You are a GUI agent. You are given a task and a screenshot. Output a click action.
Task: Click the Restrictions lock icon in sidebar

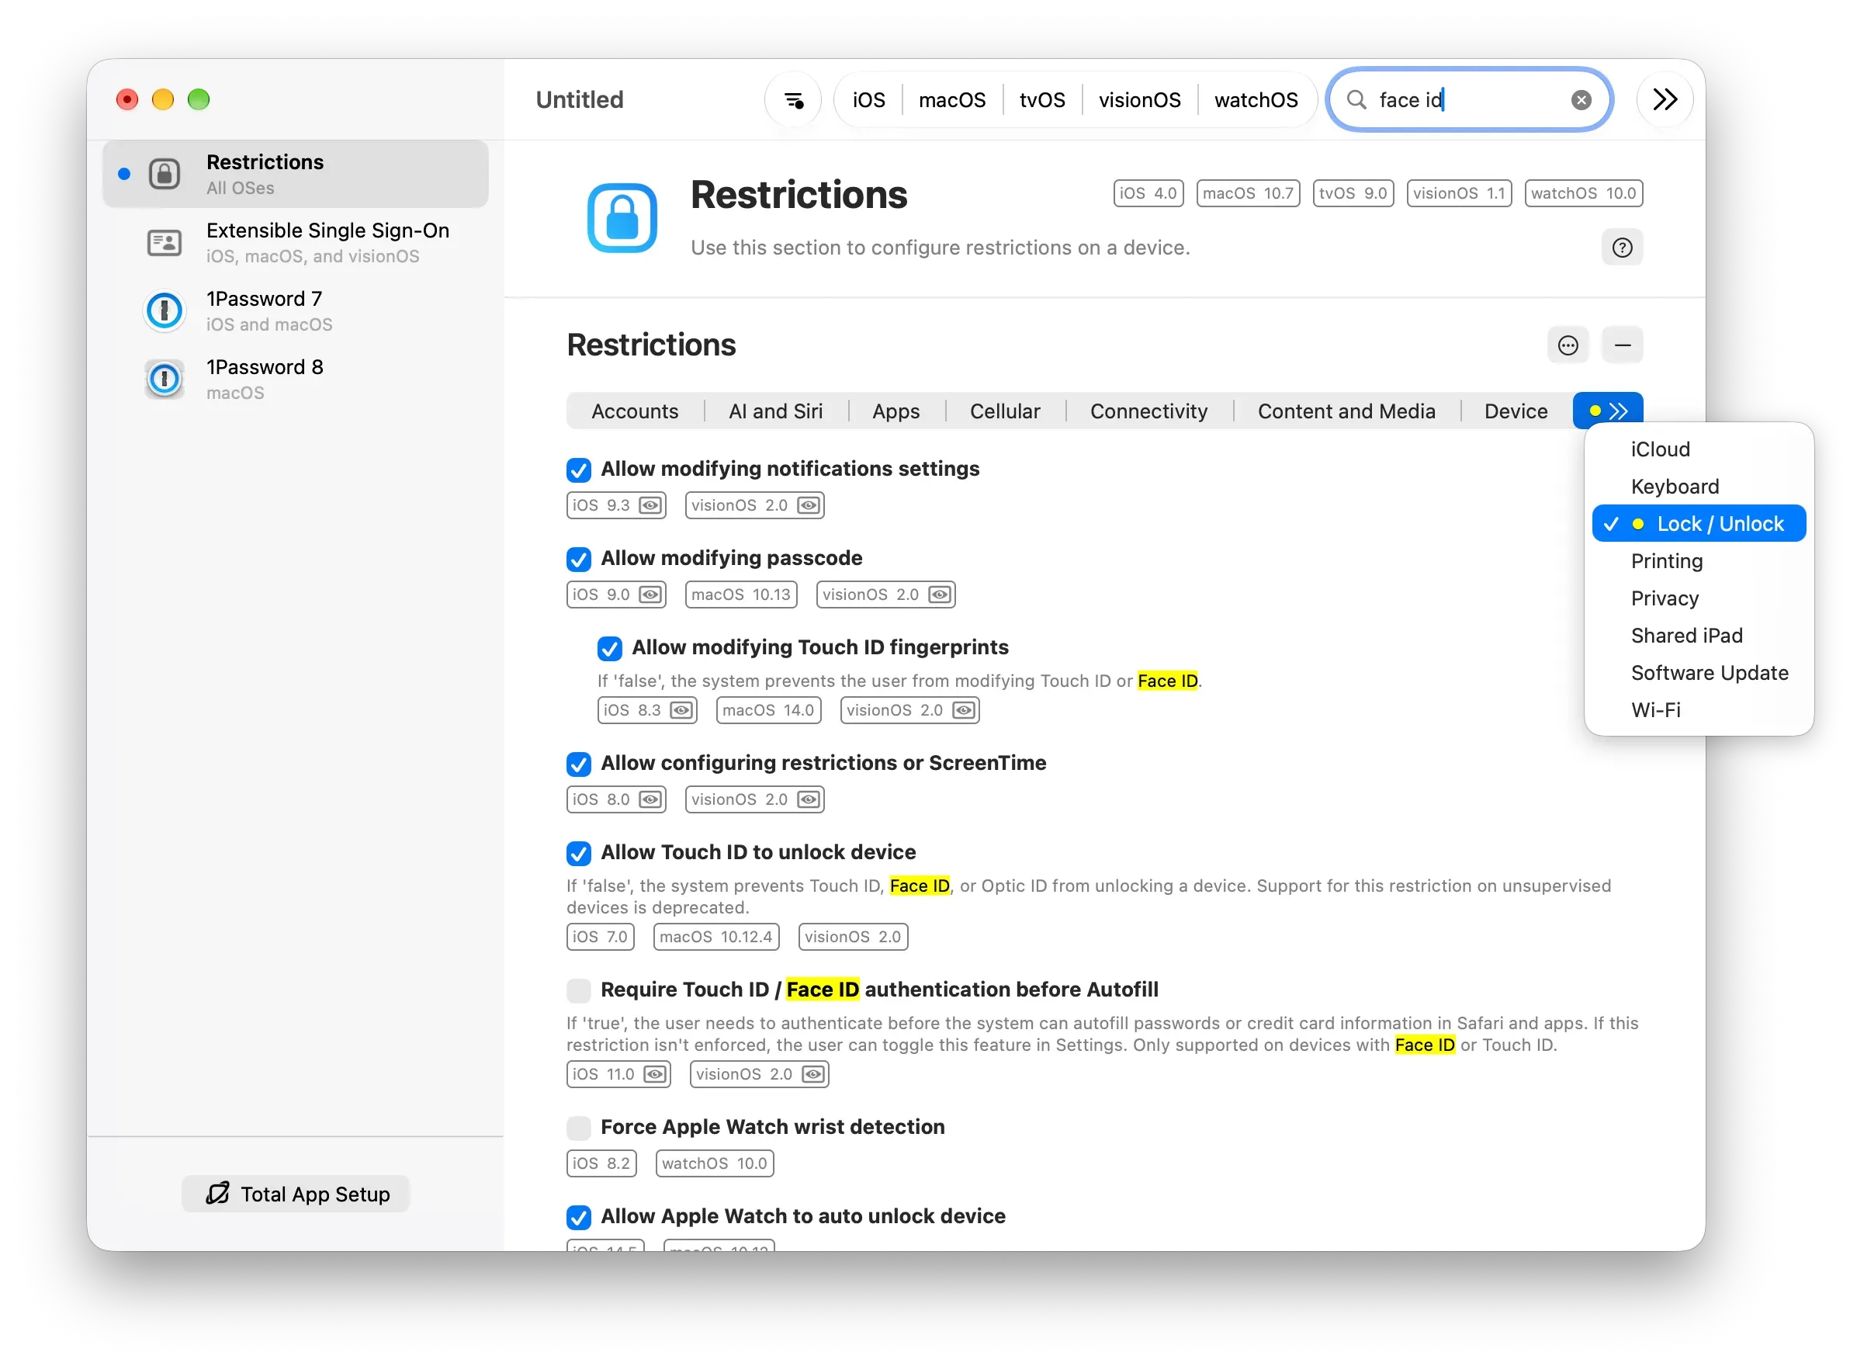[x=165, y=175]
